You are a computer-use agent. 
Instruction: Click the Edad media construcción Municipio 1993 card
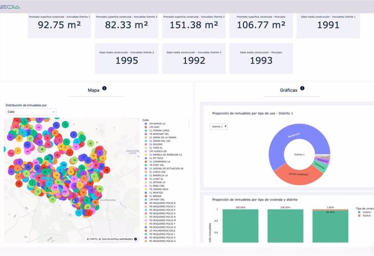point(260,58)
